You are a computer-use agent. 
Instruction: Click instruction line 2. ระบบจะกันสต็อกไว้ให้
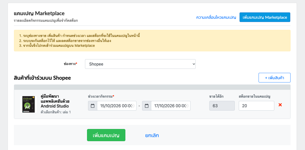pyautogui.click(x=65, y=40)
